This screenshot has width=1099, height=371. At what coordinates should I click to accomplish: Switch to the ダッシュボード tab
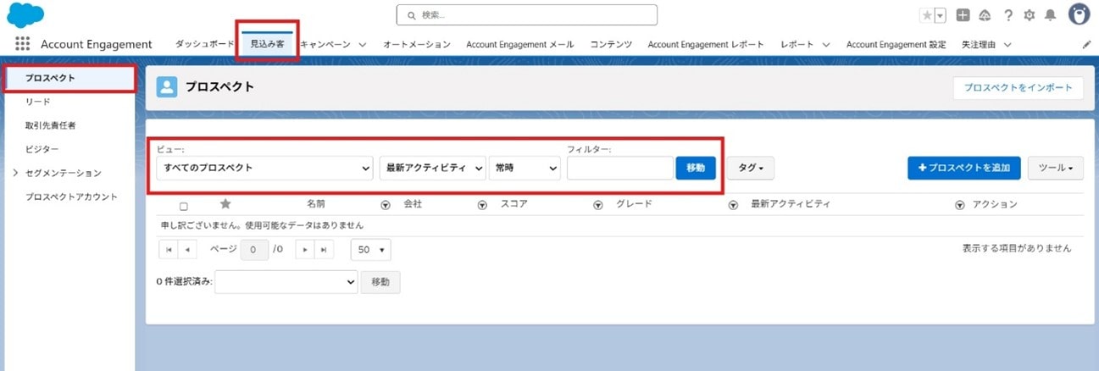pos(204,44)
